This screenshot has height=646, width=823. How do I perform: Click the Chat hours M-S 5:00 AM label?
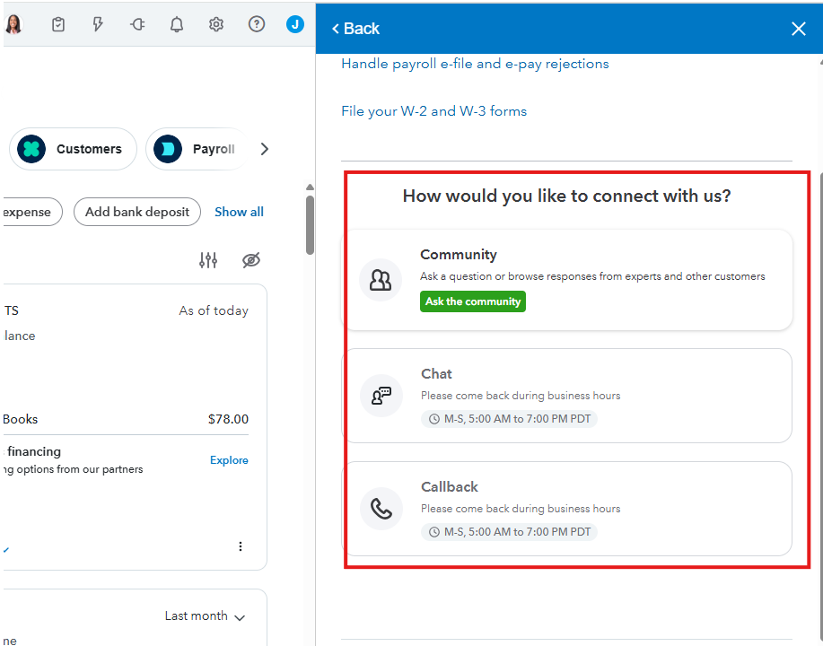509,419
